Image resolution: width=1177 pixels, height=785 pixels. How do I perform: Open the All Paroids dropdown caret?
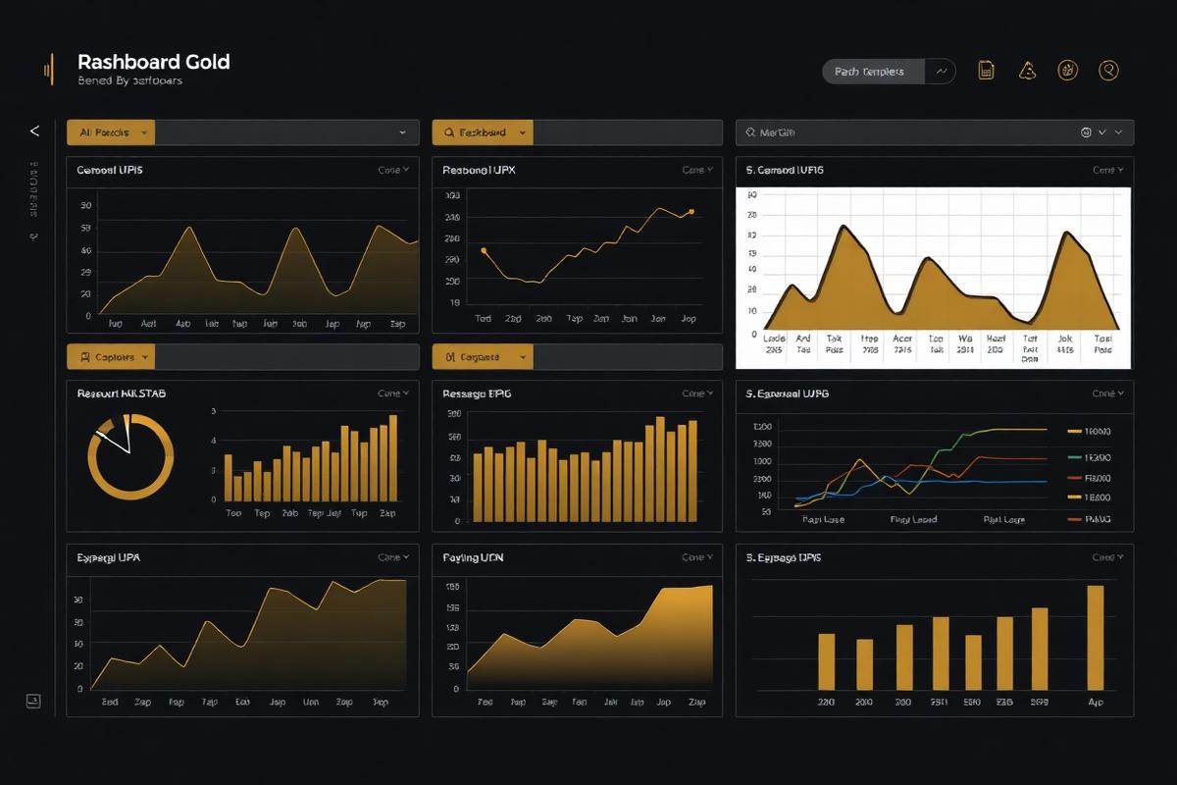(x=144, y=131)
